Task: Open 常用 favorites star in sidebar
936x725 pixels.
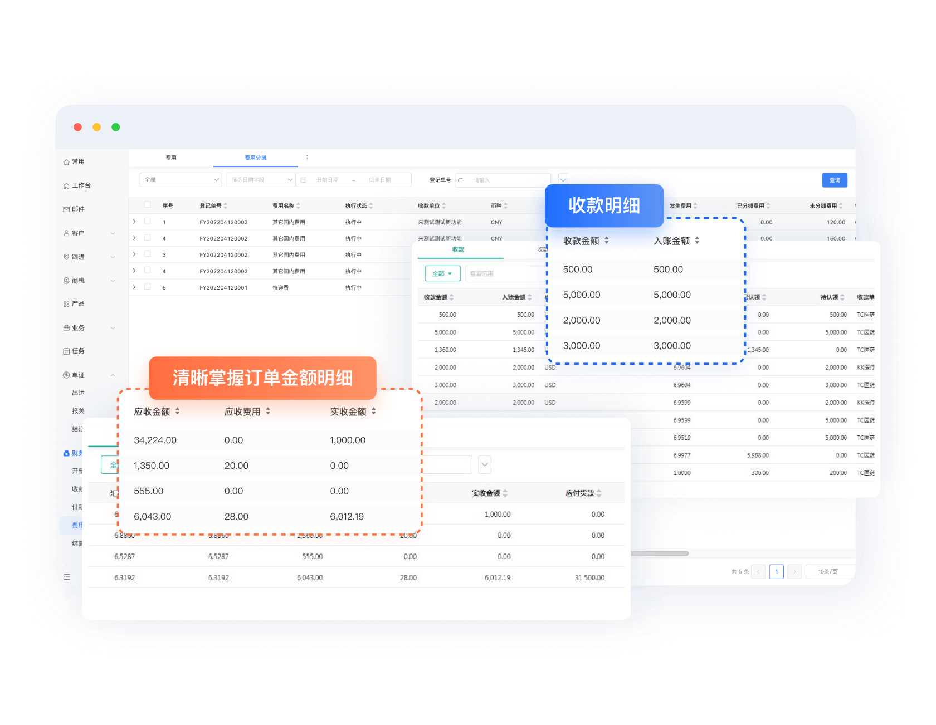Action: point(66,162)
